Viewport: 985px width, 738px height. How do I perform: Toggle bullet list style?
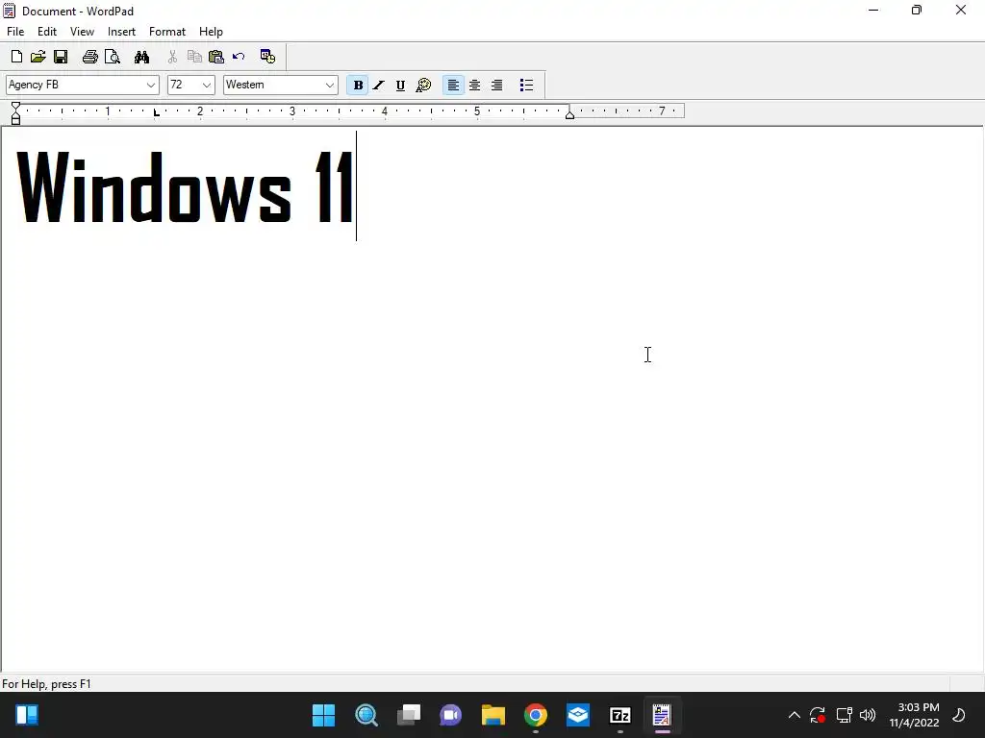point(526,86)
